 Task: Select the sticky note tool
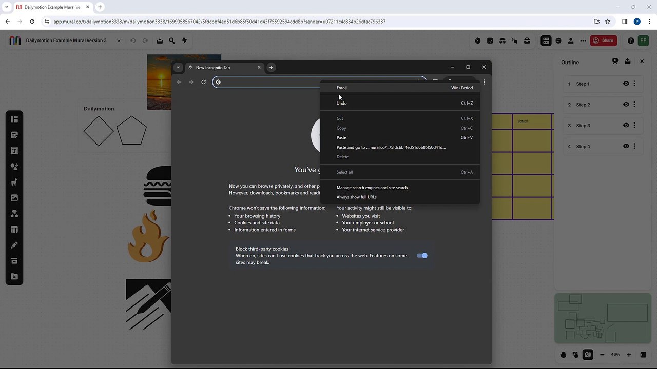[x=14, y=135]
